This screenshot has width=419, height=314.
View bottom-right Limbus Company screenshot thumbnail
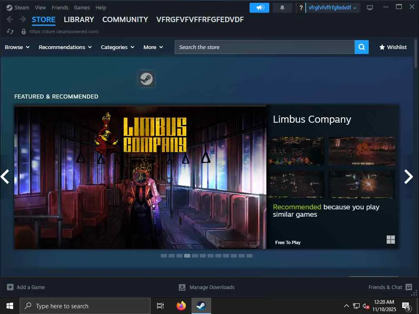(362, 184)
